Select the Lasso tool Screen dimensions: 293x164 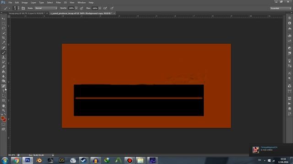click(3, 28)
